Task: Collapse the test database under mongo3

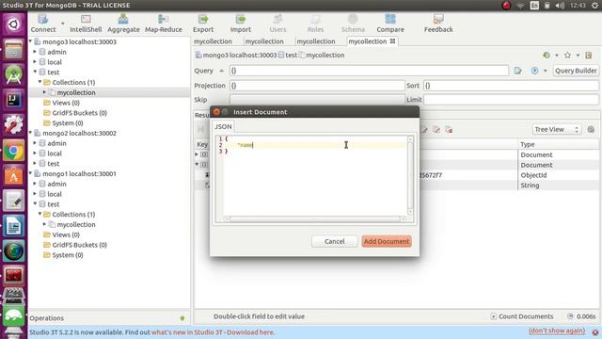Action: (x=35, y=72)
